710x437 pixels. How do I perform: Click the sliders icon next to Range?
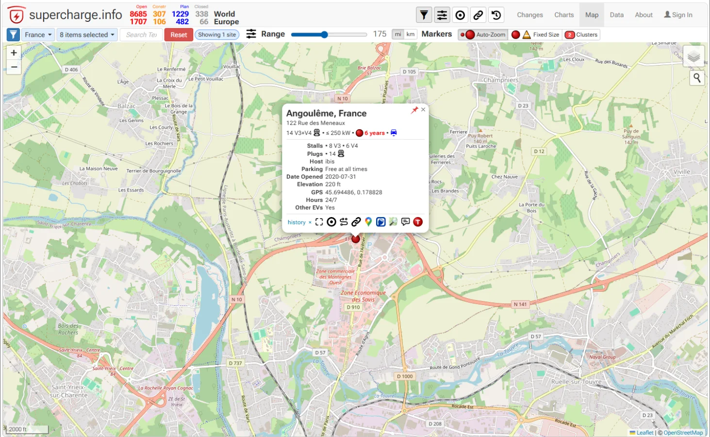click(x=251, y=34)
